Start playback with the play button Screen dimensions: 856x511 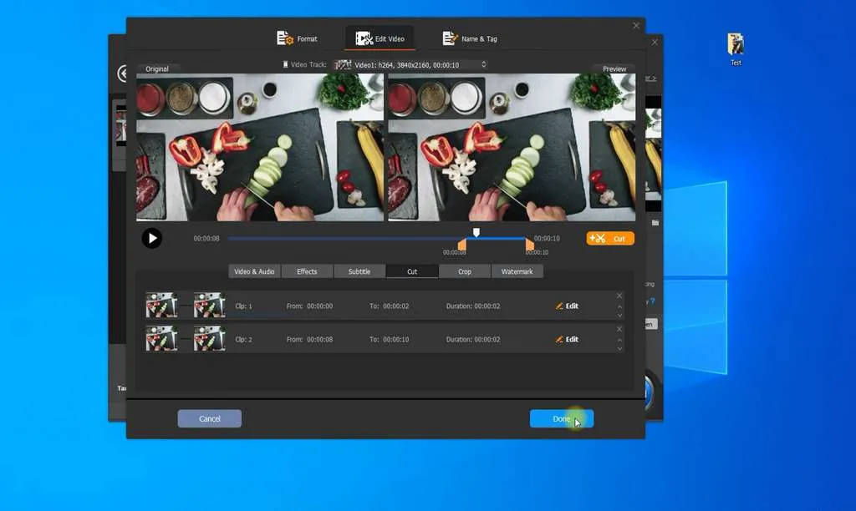pyautogui.click(x=152, y=238)
